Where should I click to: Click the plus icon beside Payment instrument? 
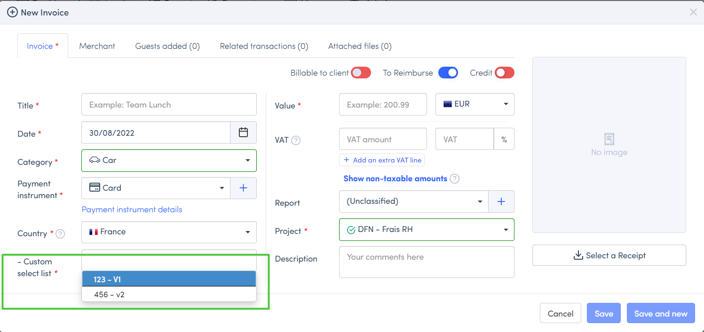[243, 188]
